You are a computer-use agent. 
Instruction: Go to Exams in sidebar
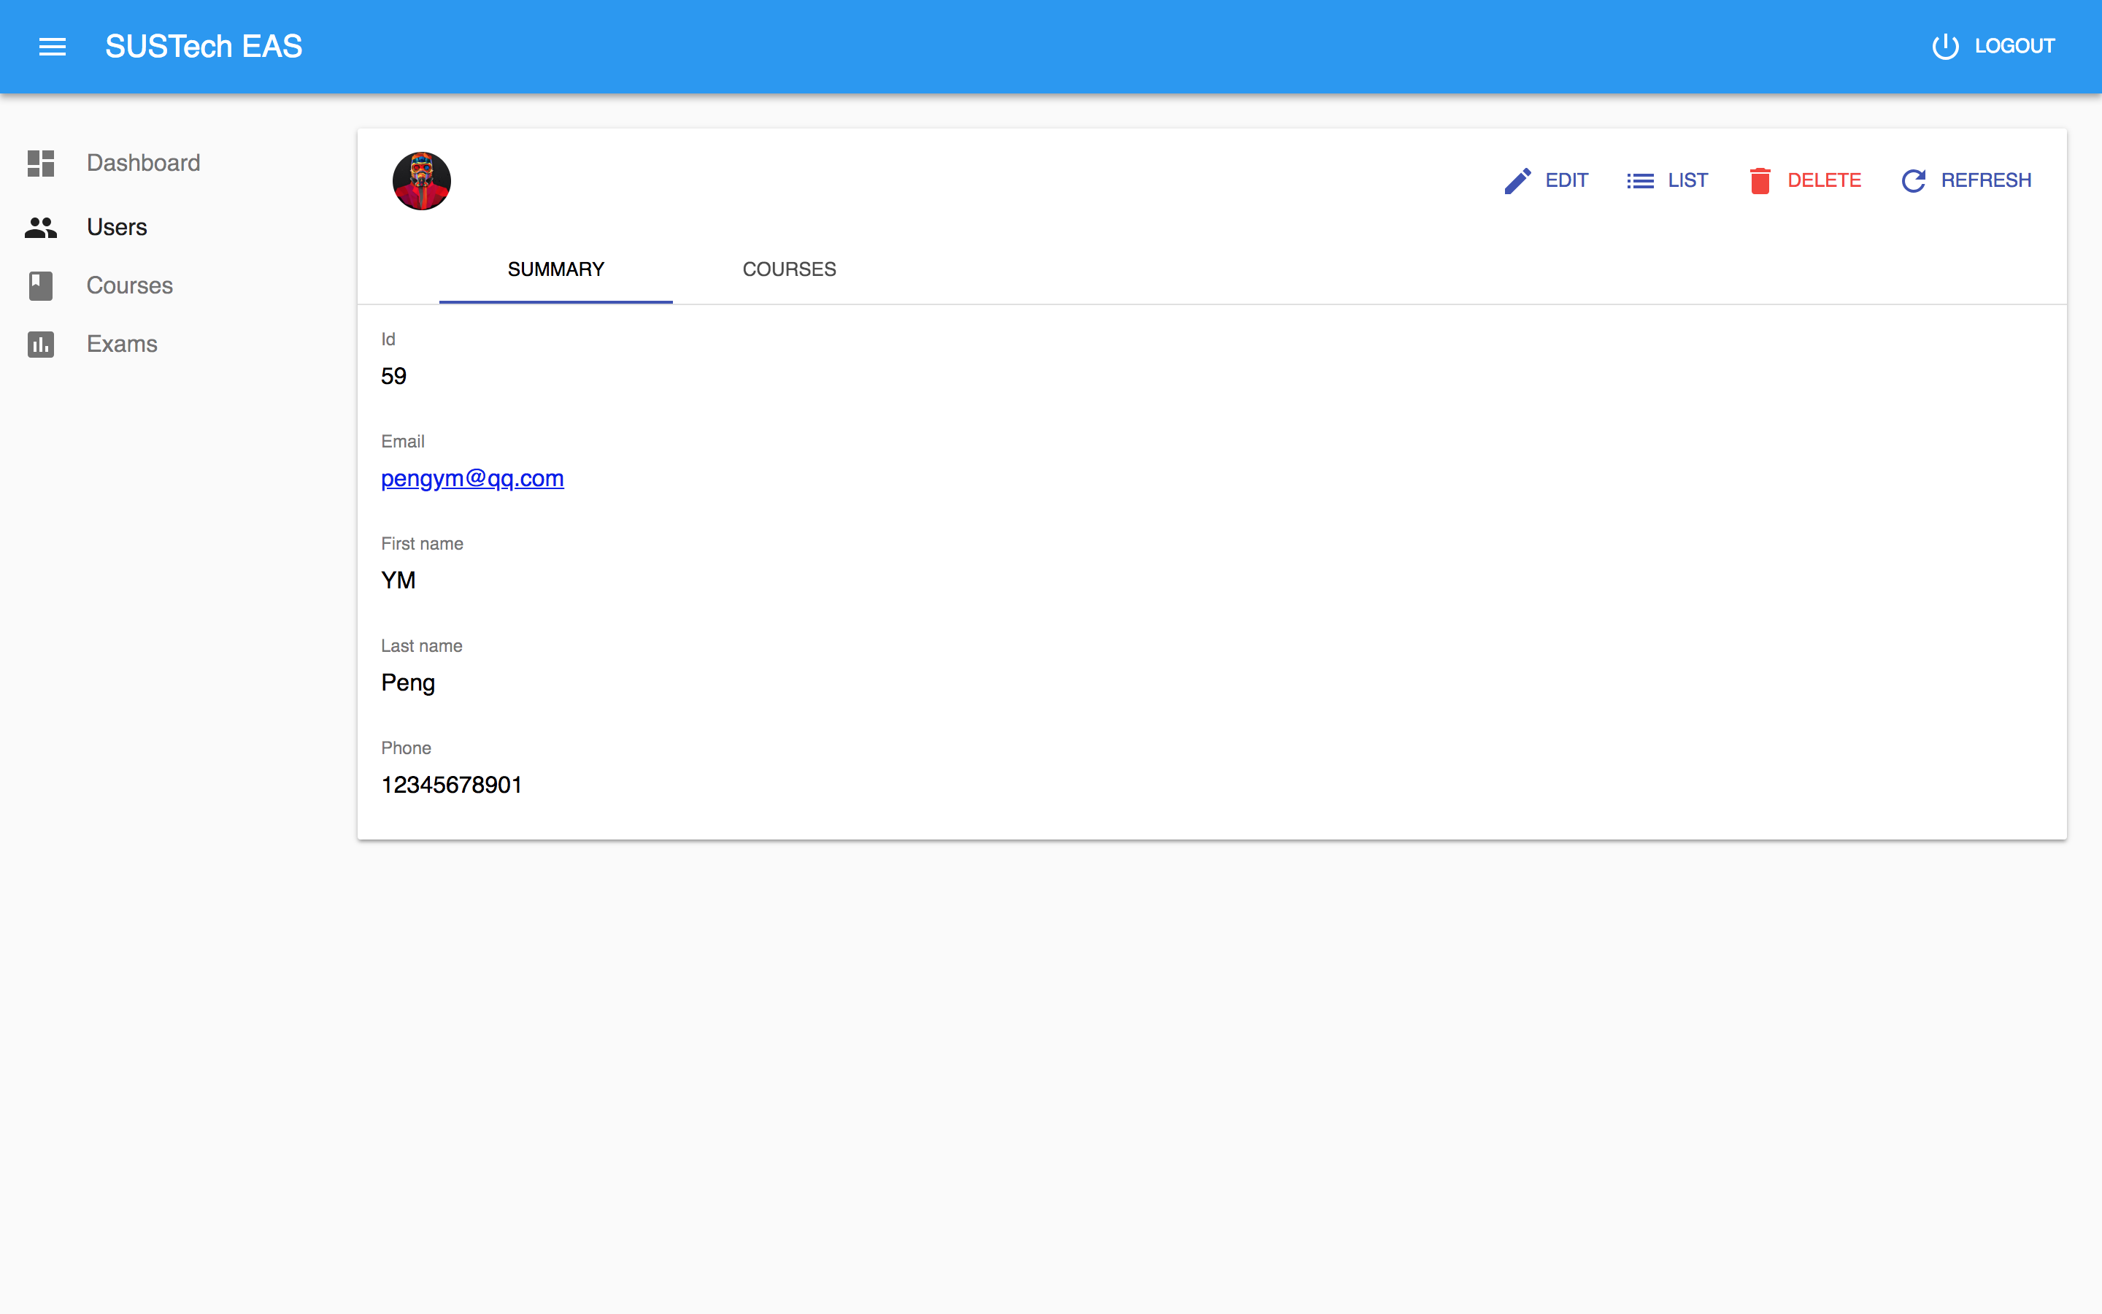(x=122, y=344)
